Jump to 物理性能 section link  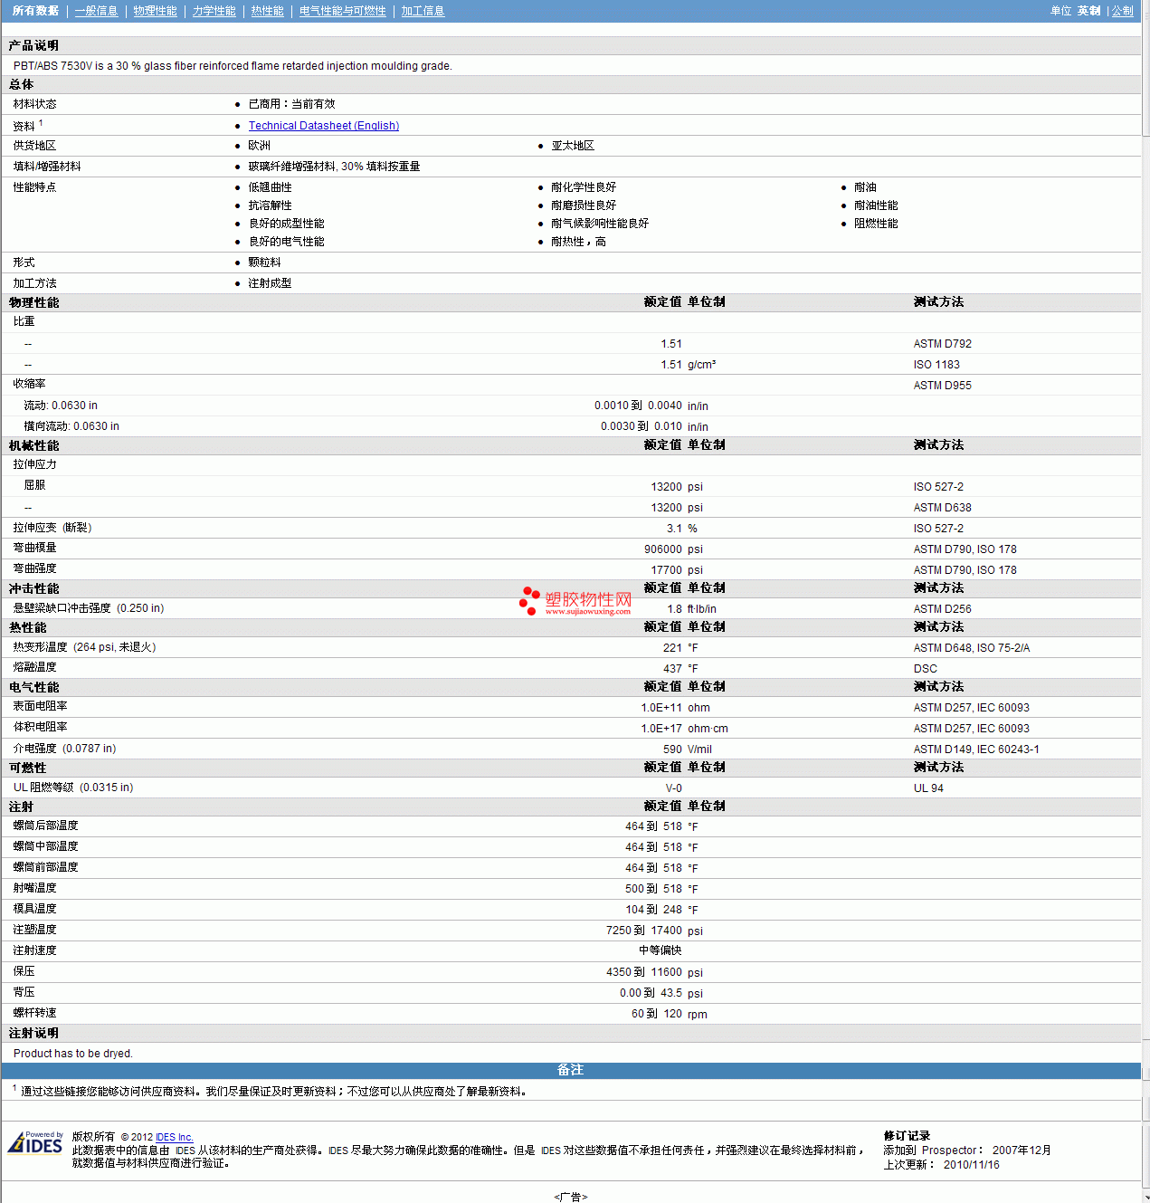pos(156,11)
